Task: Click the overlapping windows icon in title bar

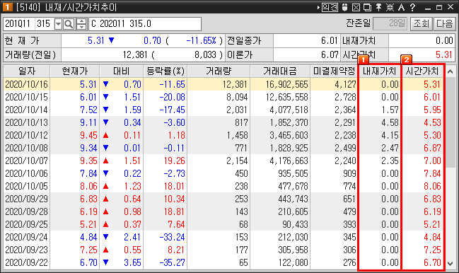Action: coord(367,7)
